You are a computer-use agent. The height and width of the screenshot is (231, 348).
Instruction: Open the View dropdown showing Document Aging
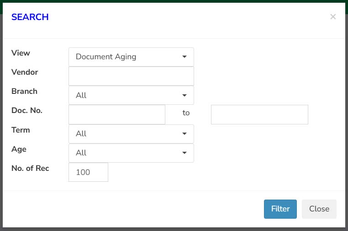tap(131, 57)
